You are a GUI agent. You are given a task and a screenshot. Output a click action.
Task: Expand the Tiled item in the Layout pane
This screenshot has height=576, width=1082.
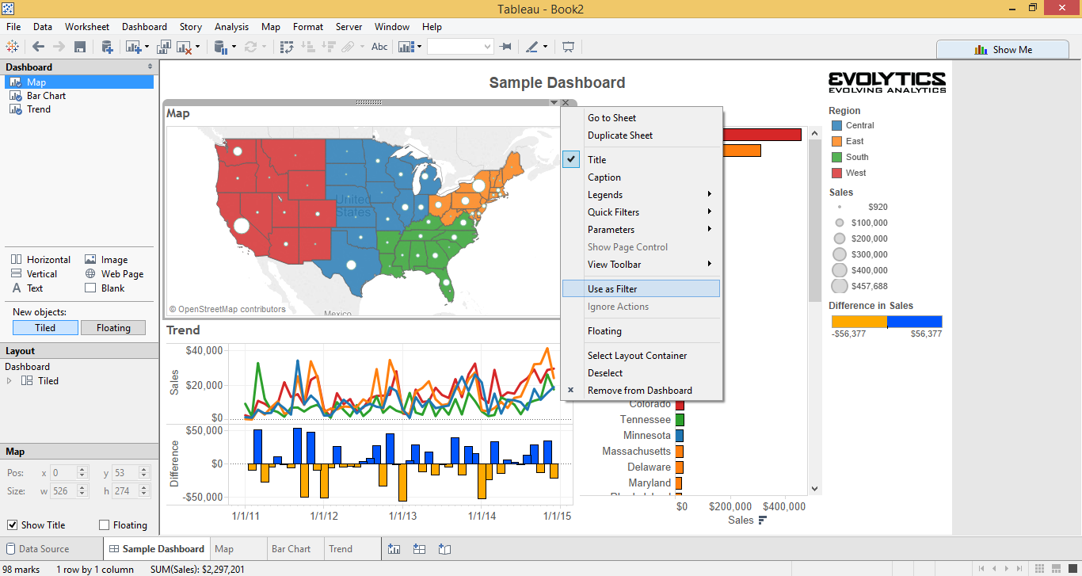click(7, 380)
